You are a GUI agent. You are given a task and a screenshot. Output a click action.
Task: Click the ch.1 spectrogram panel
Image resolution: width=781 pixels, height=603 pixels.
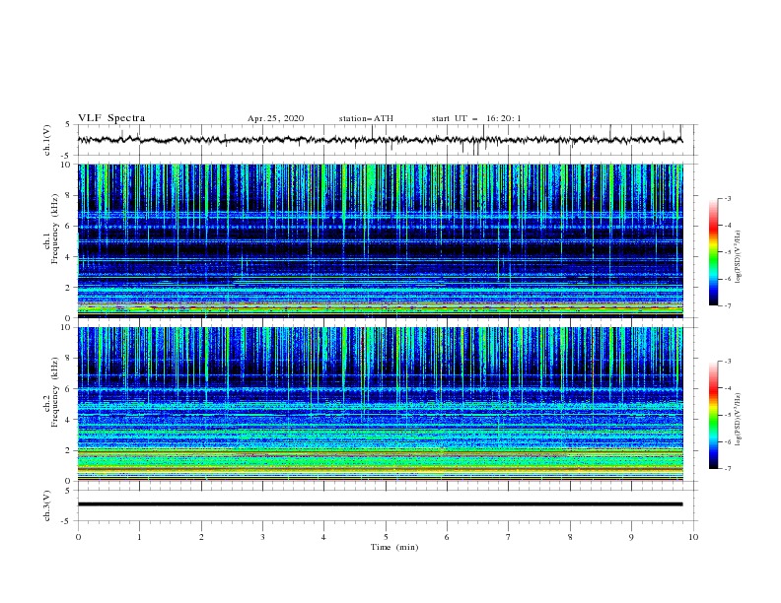coord(380,240)
